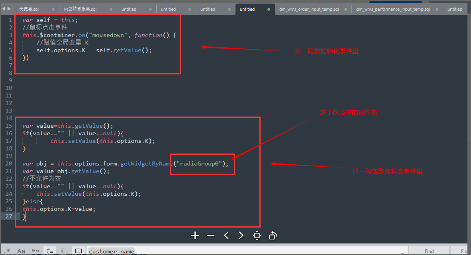Click the zoom out minus icon
Viewport: 471px width, 255px height.
click(x=211, y=236)
